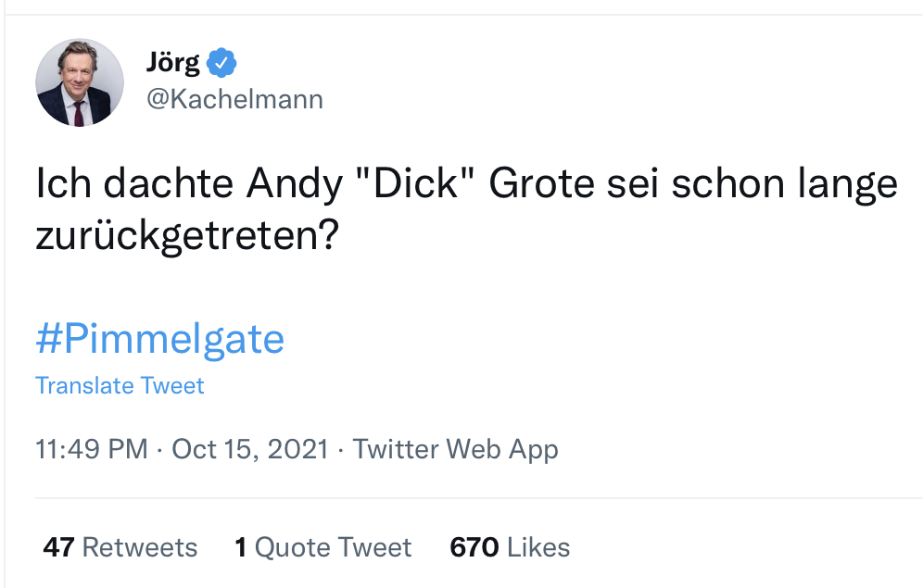The image size is (923, 588).
Task: Open the Quote Tweet list
Action: [x=333, y=547]
